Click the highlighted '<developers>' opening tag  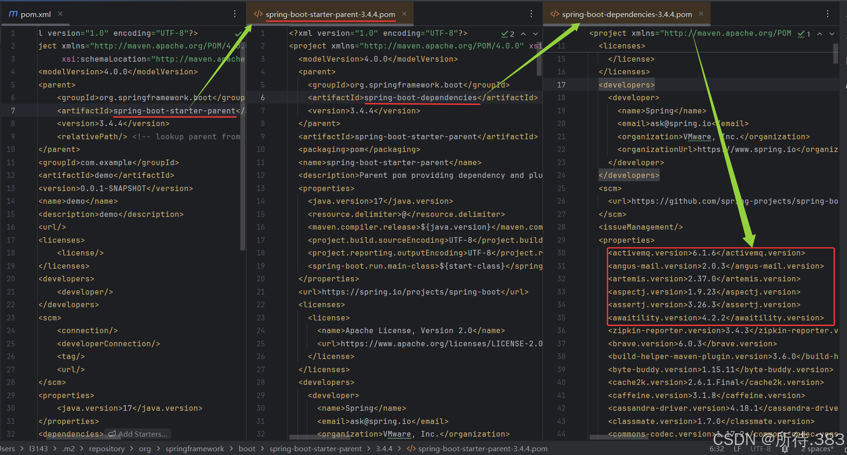click(x=627, y=85)
